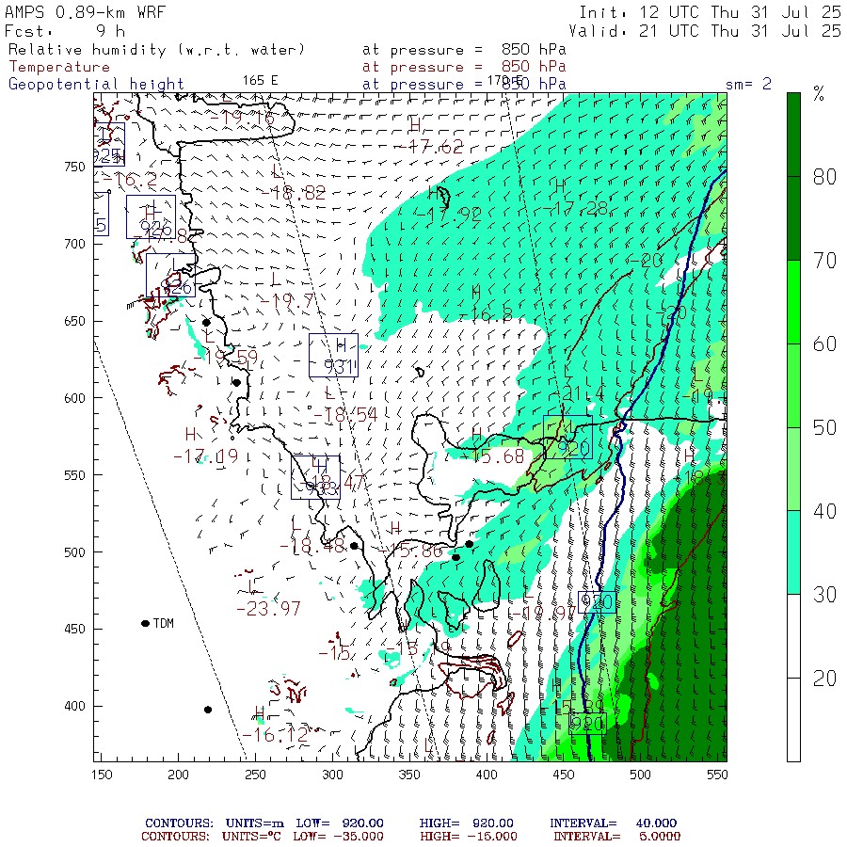Click the red 'CONTOURS: UNITS=°C' footer text
The height and width of the screenshot is (847, 847).
coord(211,837)
